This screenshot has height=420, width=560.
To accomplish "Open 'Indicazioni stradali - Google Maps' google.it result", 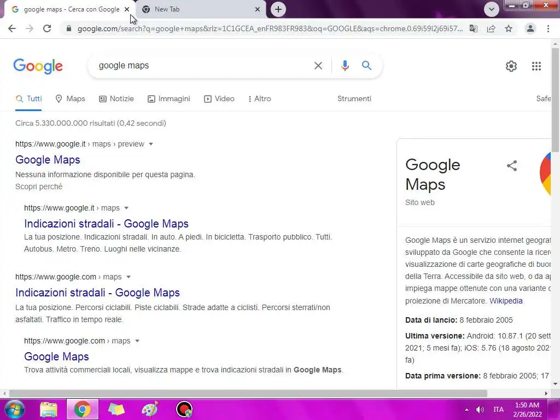I will coord(106,224).
